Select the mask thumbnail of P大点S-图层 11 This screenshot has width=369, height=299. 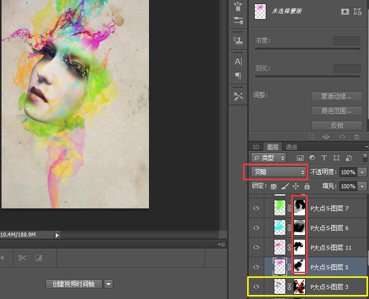coord(299,247)
